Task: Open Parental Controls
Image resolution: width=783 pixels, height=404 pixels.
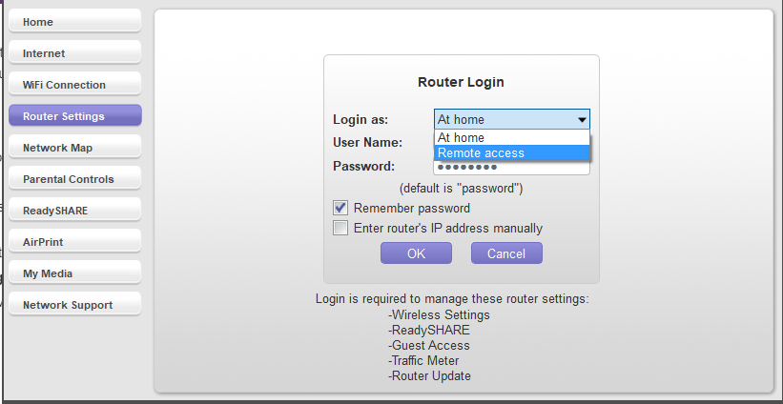Action: (75, 179)
